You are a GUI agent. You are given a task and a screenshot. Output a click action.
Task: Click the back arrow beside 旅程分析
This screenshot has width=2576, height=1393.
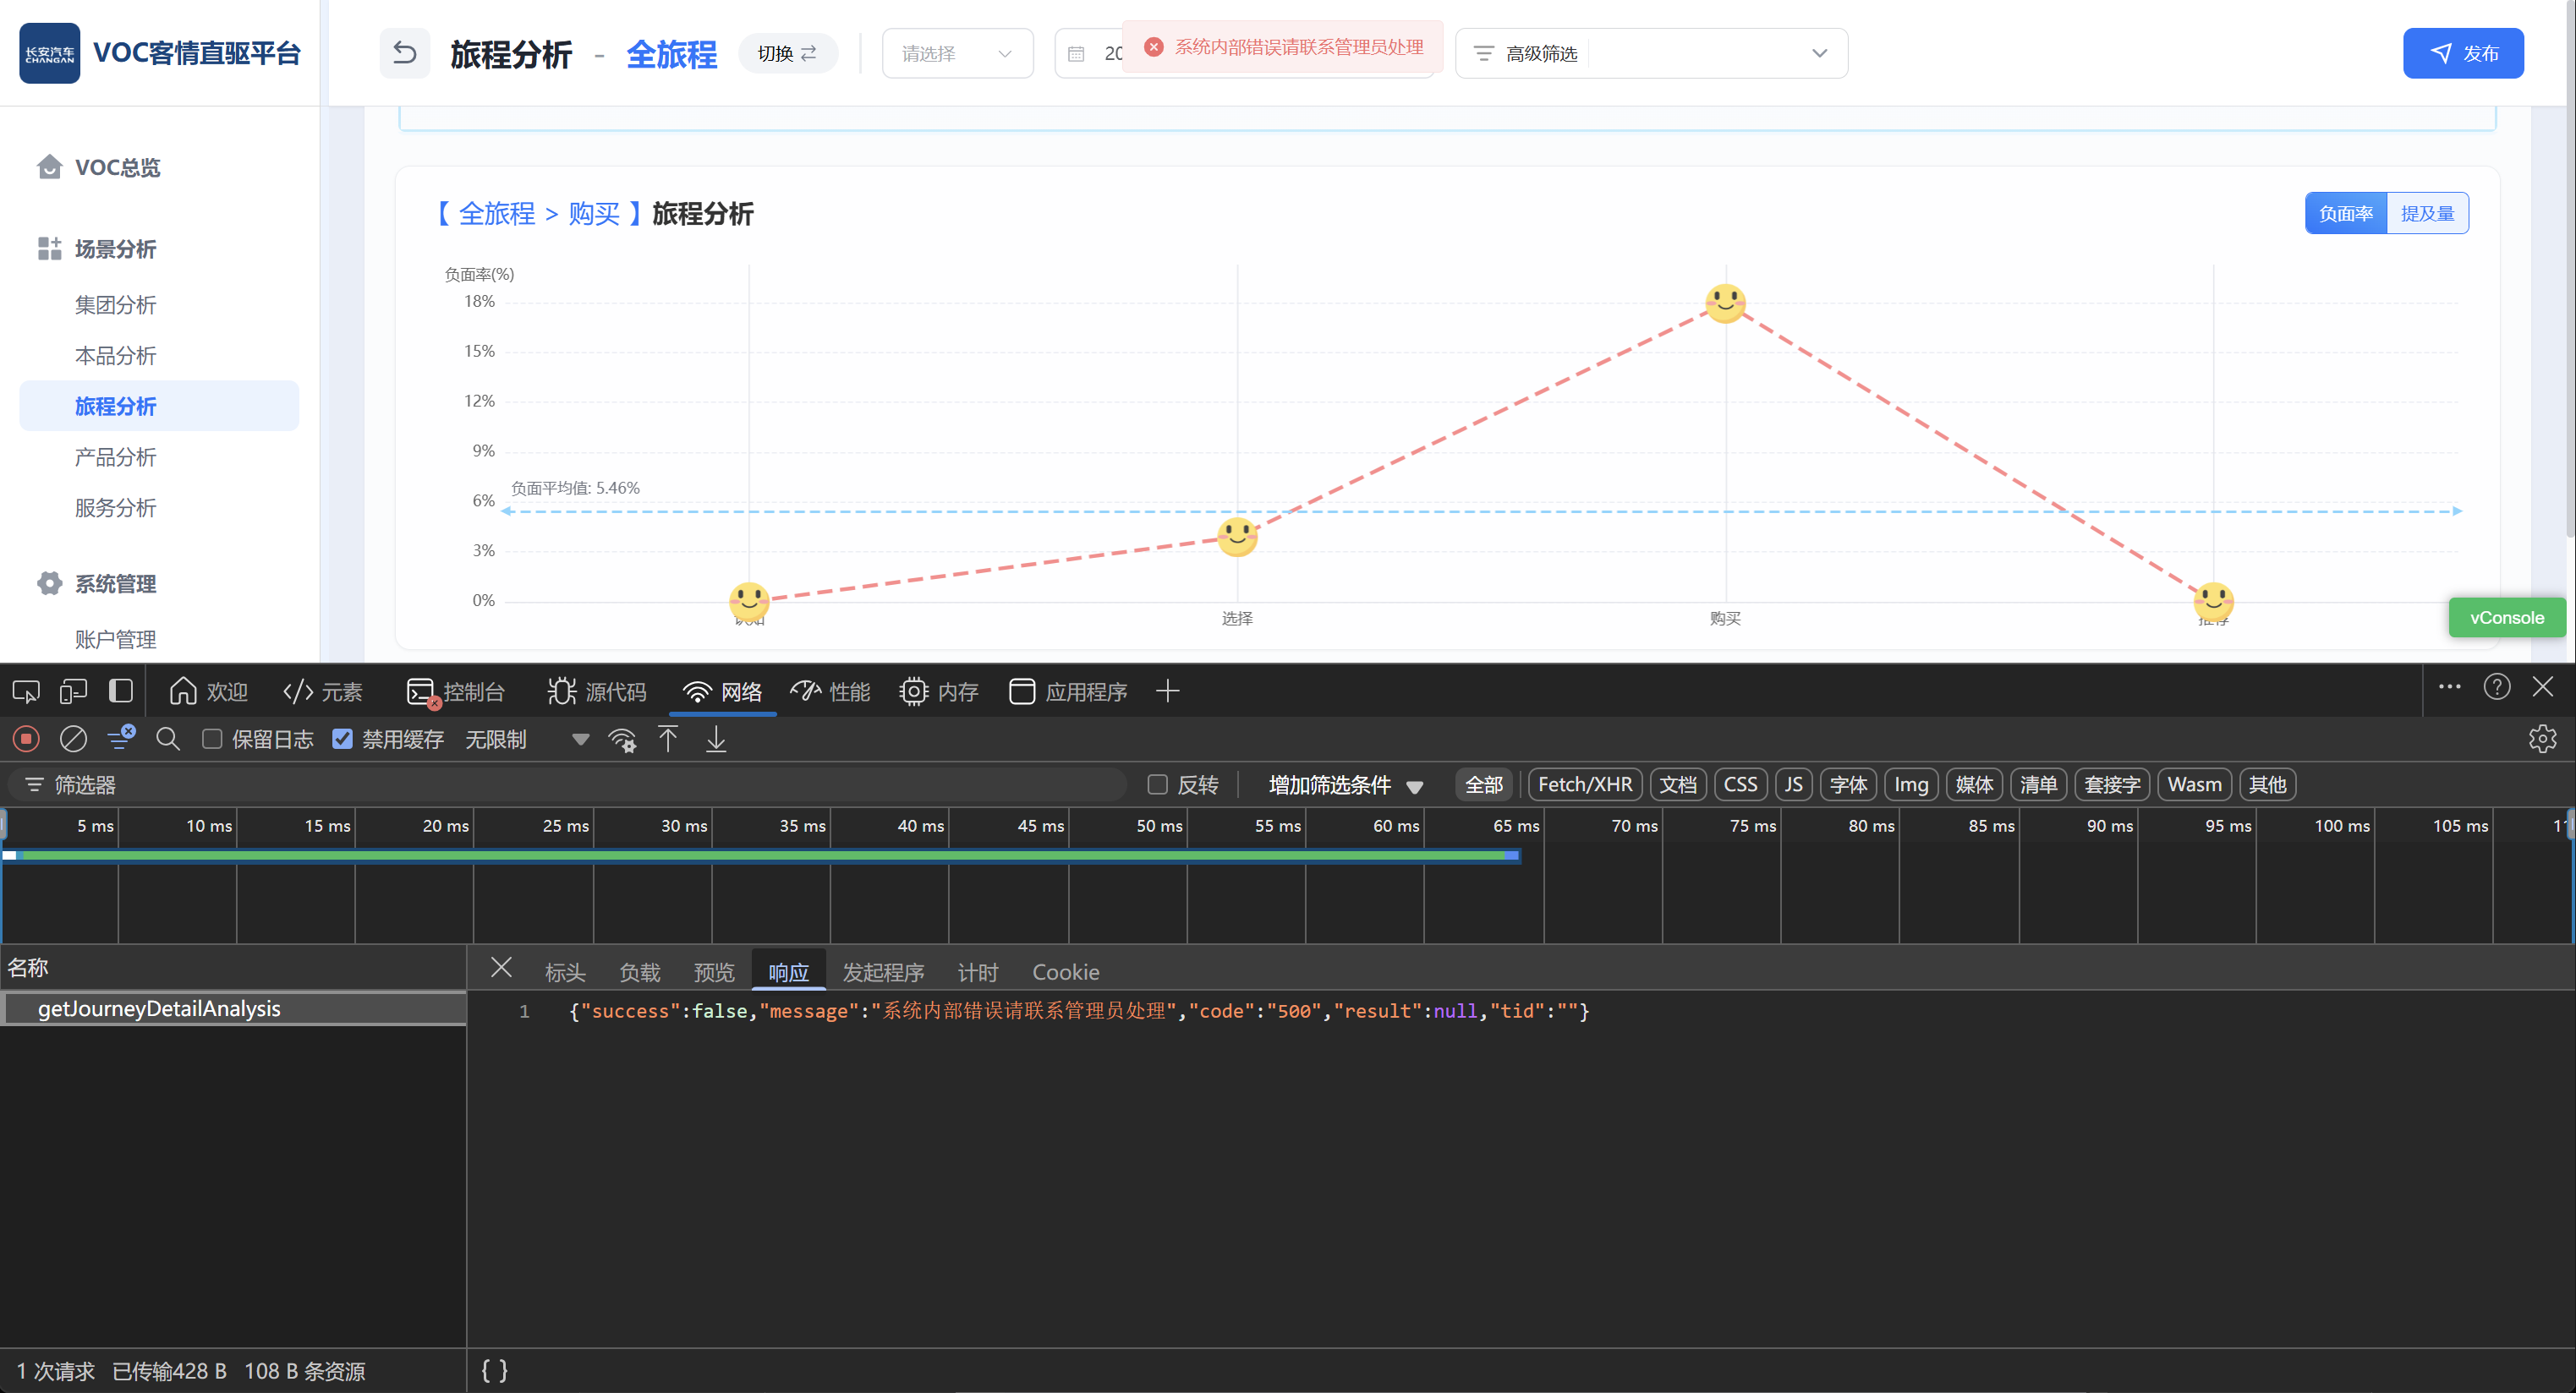click(x=404, y=53)
